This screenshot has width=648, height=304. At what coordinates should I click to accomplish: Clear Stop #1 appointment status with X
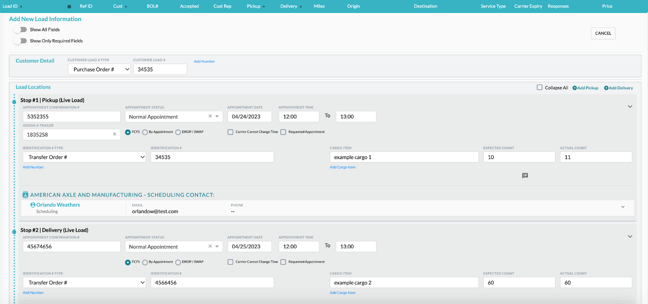(210, 116)
